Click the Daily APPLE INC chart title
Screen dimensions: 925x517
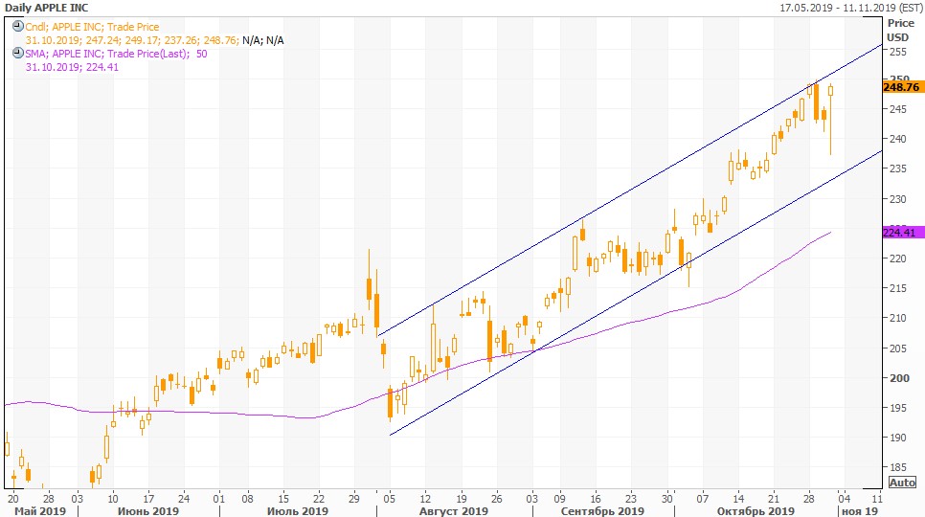(x=47, y=7)
